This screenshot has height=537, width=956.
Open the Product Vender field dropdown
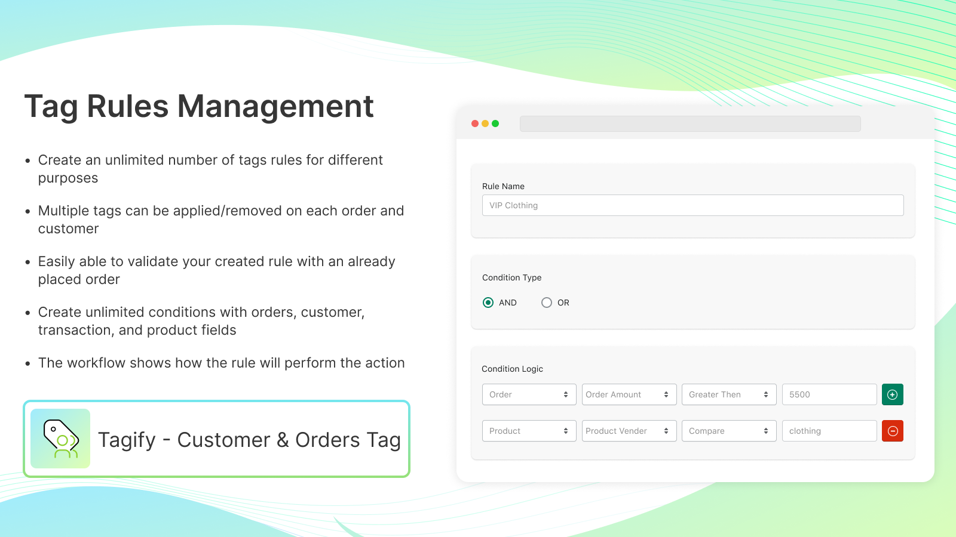coord(629,431)
